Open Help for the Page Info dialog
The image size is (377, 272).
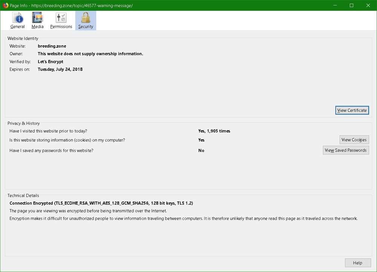357,263
